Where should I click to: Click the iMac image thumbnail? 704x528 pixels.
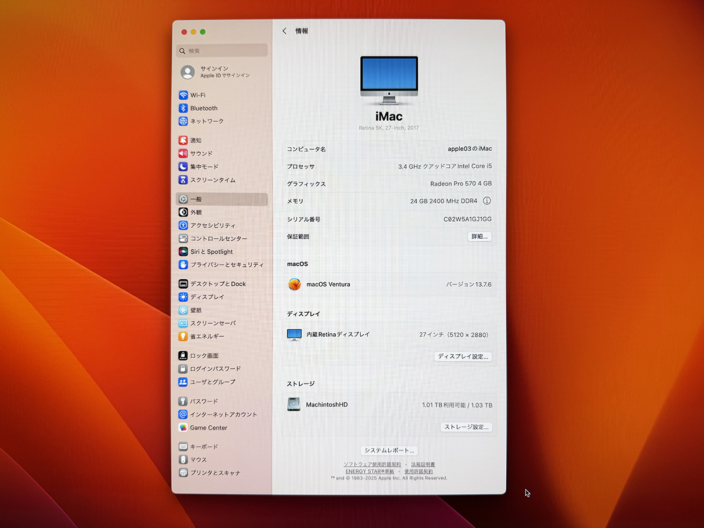pyautogui.click(x=389, y=80)
